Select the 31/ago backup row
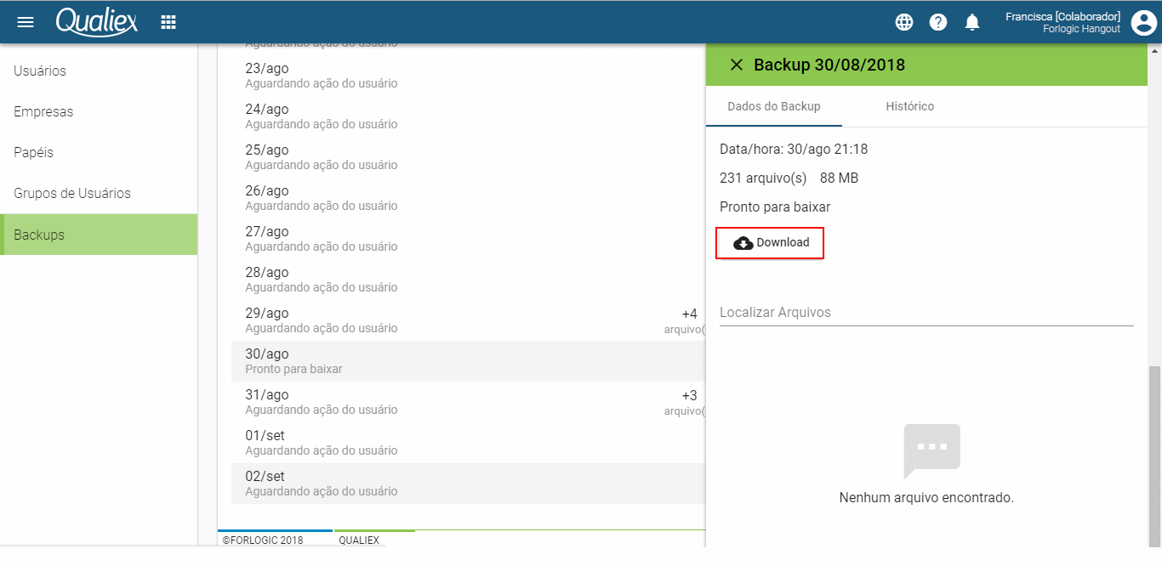The width and height of the screenshot is (1162, 566). (x=469, y=402)
